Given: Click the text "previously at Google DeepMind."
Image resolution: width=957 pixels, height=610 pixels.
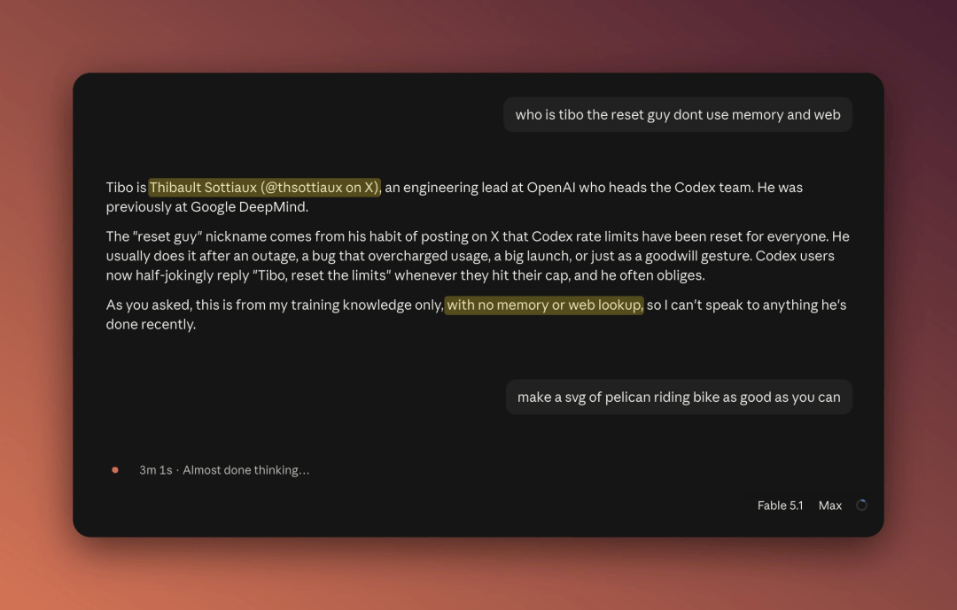Looking at the screenshot, I should click(x=206, y=207).
